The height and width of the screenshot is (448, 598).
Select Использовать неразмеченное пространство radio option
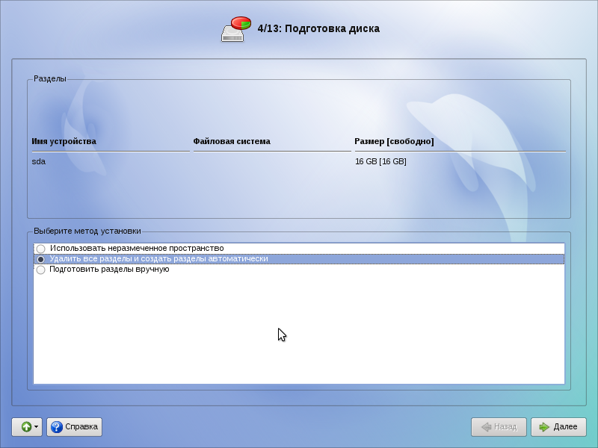tap(40, 249)
